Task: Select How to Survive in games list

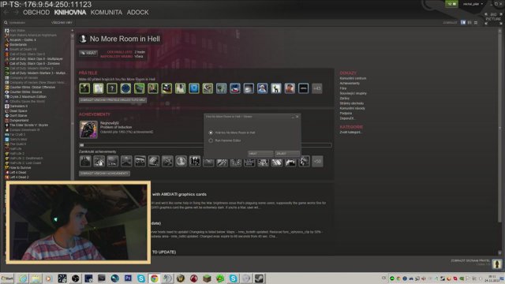Action: 20,167
